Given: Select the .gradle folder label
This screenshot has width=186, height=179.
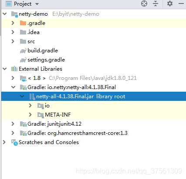Looking at the screenshot, I should [x=36, y=23].
